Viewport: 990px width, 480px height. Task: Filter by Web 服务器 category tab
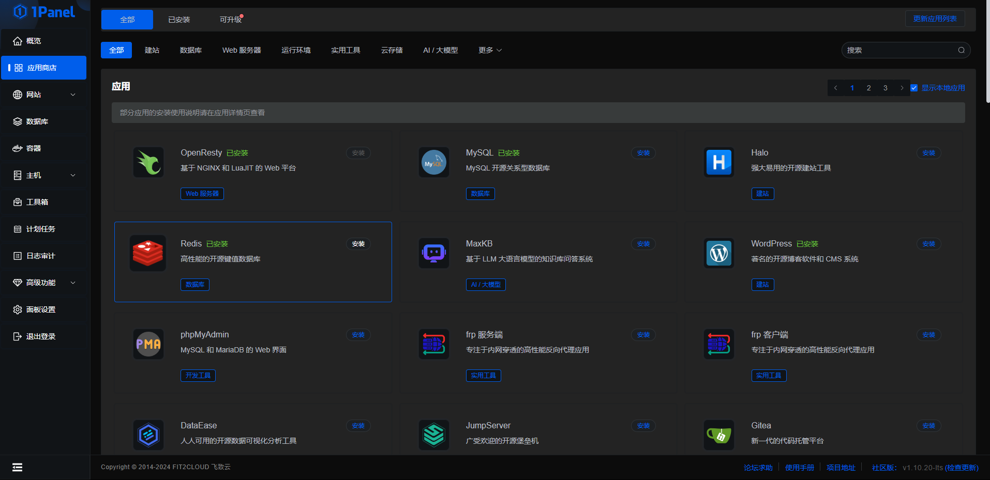click(242, 50)
